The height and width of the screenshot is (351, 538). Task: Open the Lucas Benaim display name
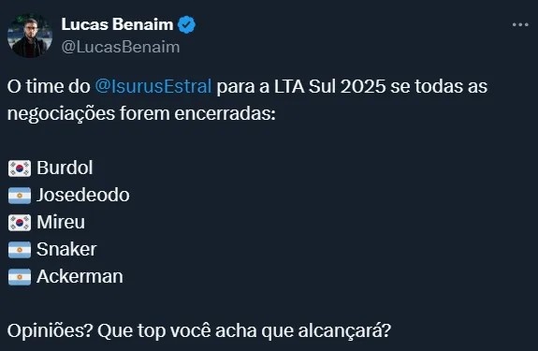coord(117,24)
